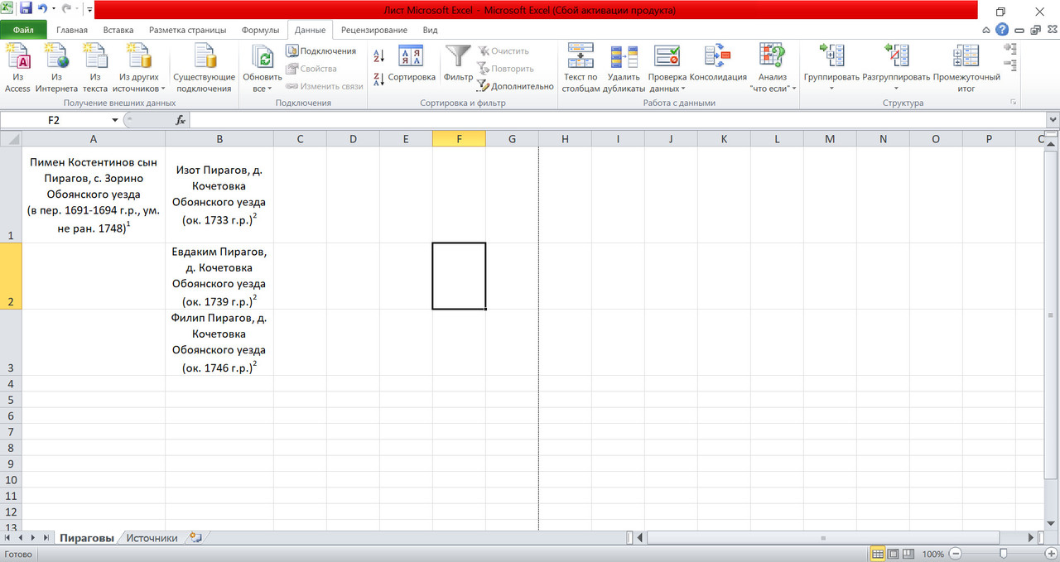
Task: Click Повторить filter
Action: point(505,69)
